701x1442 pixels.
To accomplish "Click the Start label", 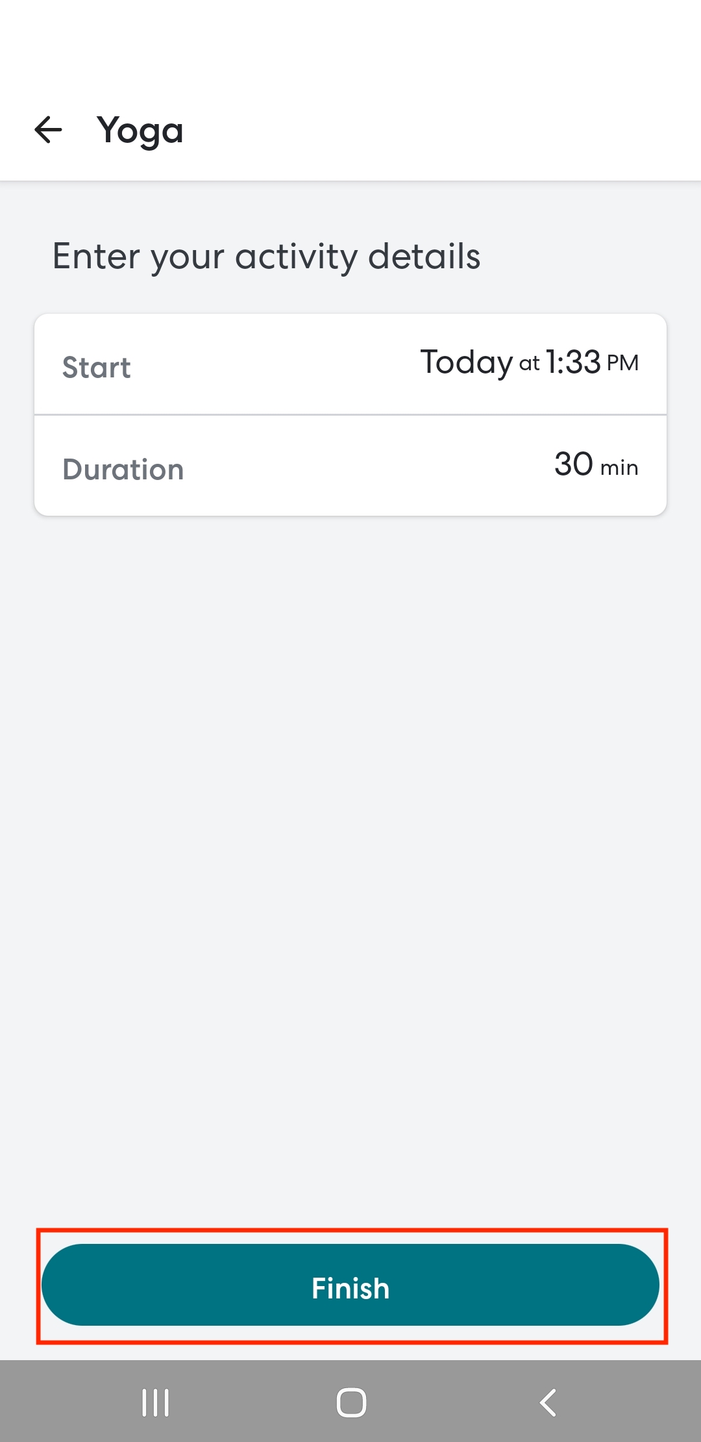I will click(96, 368).
